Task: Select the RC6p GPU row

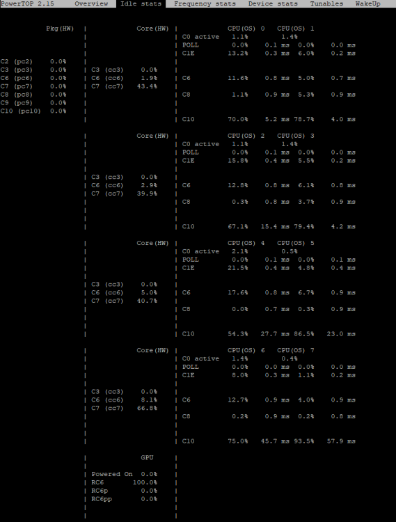Action: click(x=125, y=491)
